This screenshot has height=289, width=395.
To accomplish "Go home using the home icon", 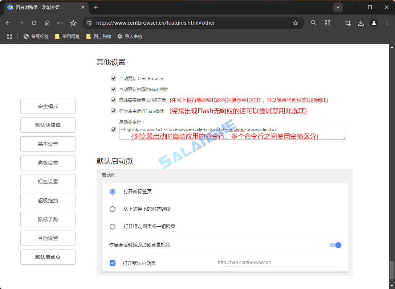I will point(47,22).
